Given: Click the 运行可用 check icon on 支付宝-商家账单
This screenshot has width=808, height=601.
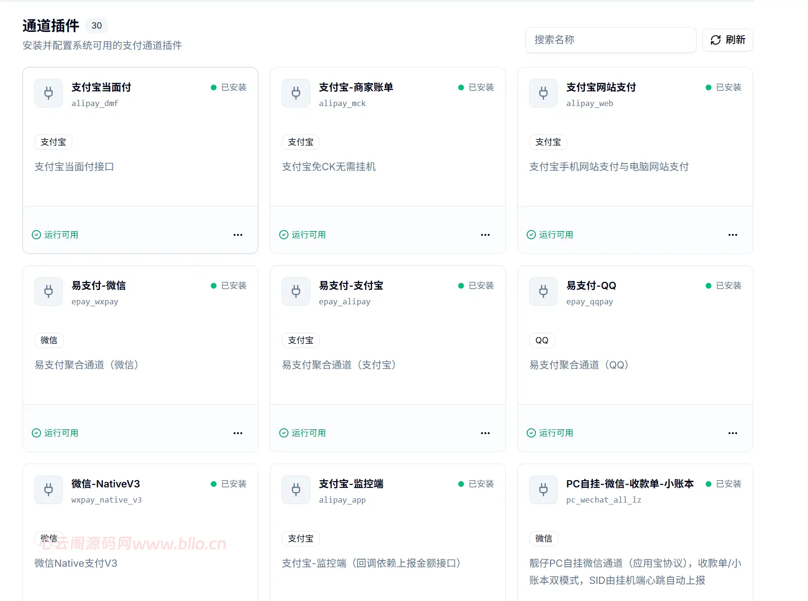Looking at the screenshot, I should (x=284, y=234).
